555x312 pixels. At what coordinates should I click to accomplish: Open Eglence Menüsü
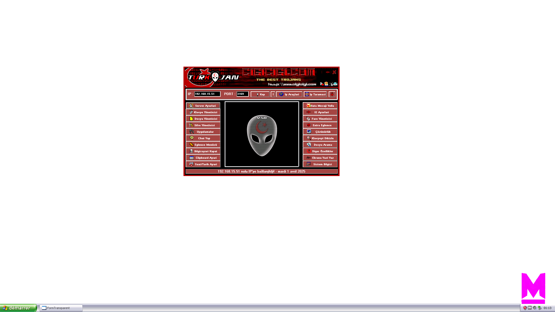tap(203, 145)
